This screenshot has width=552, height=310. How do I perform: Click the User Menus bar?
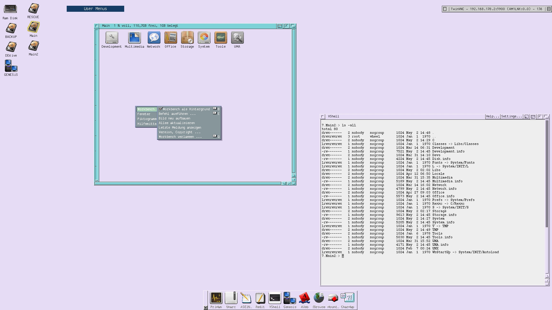(x=95, y=9)
